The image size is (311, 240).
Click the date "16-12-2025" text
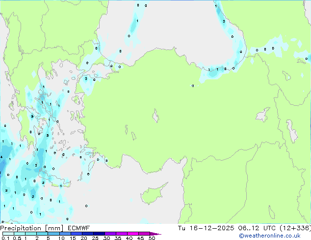click(212, 228)
